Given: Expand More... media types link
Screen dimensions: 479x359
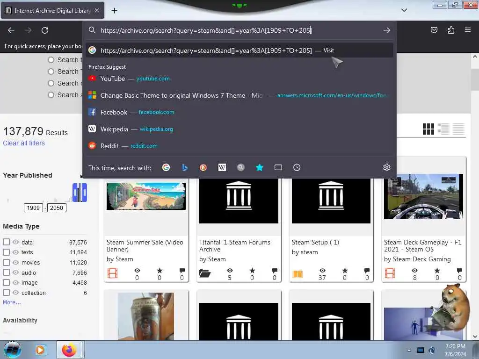Looking at the screenshot, I should tap(12, 302).
